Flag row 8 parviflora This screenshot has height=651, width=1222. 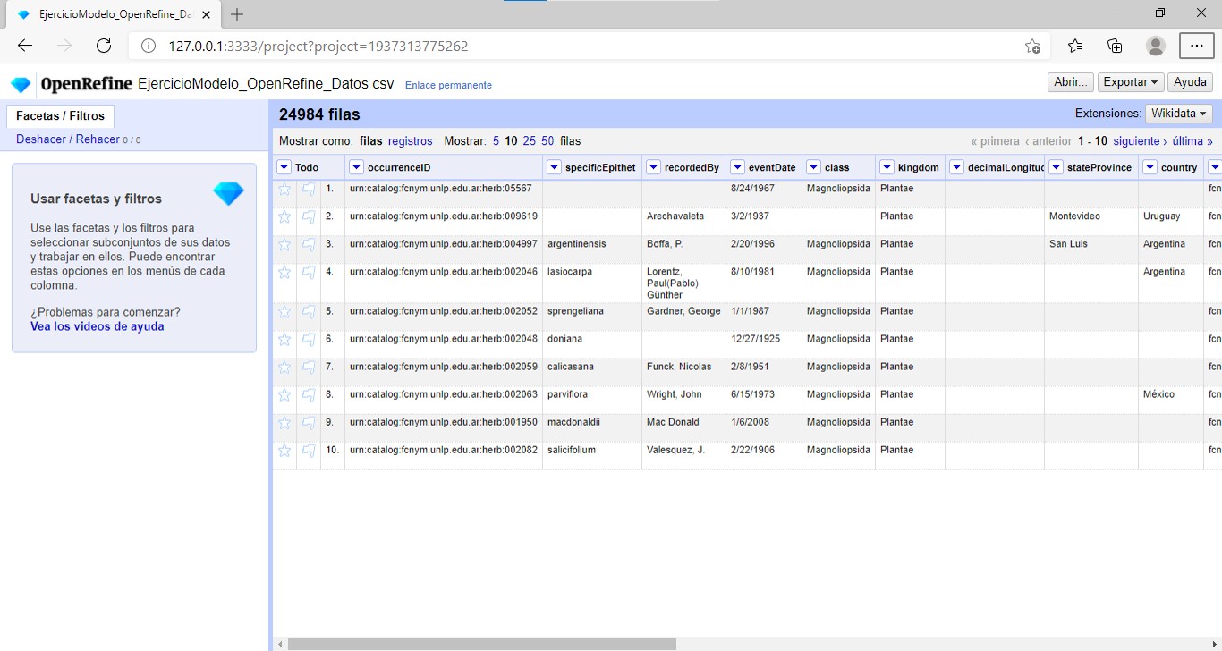pyautogui.click(x=309, y=394)
